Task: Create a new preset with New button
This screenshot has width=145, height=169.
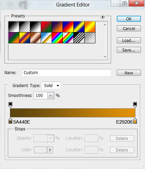Action: (129, 73)
